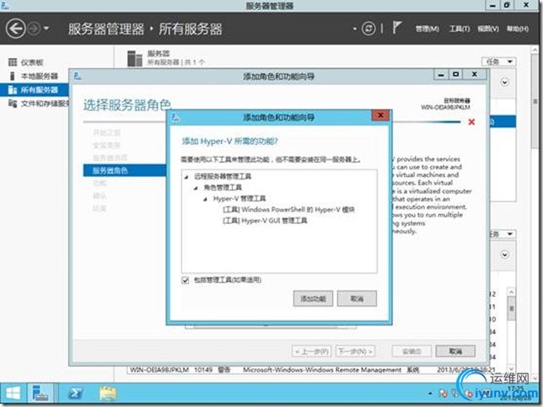Click 取消 in the Hyper-V features dialog
Screen dimensions: 543x407
[357, 298]
